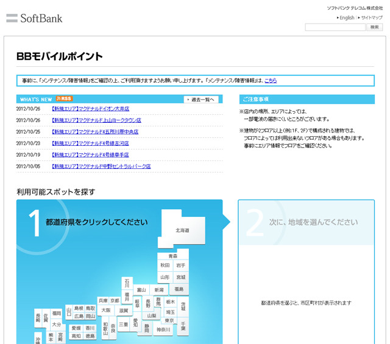Select 神奈川 prefecture on the map

[x=163, y=329]
